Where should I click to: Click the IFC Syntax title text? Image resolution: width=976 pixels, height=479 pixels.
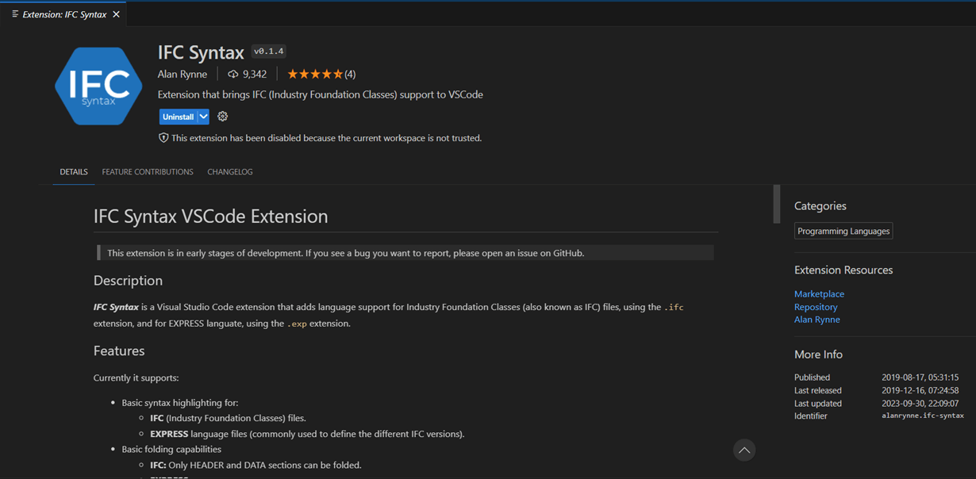pyautogui.click(x=201, y=52)
